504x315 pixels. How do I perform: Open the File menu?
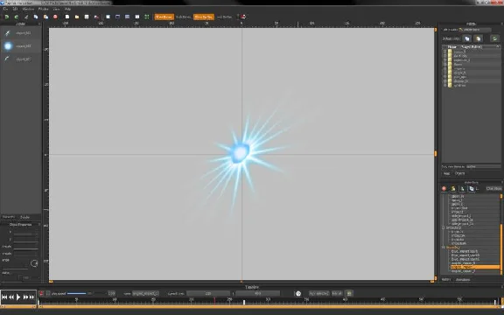5,9
